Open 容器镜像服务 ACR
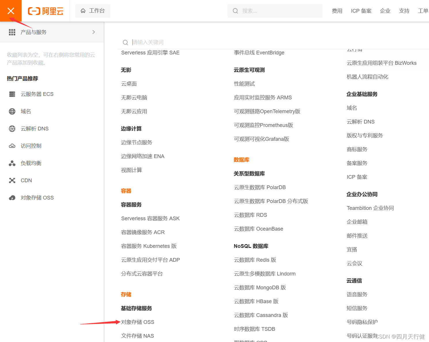This screenshot has width=429, height=342. (x=143, y=232)
